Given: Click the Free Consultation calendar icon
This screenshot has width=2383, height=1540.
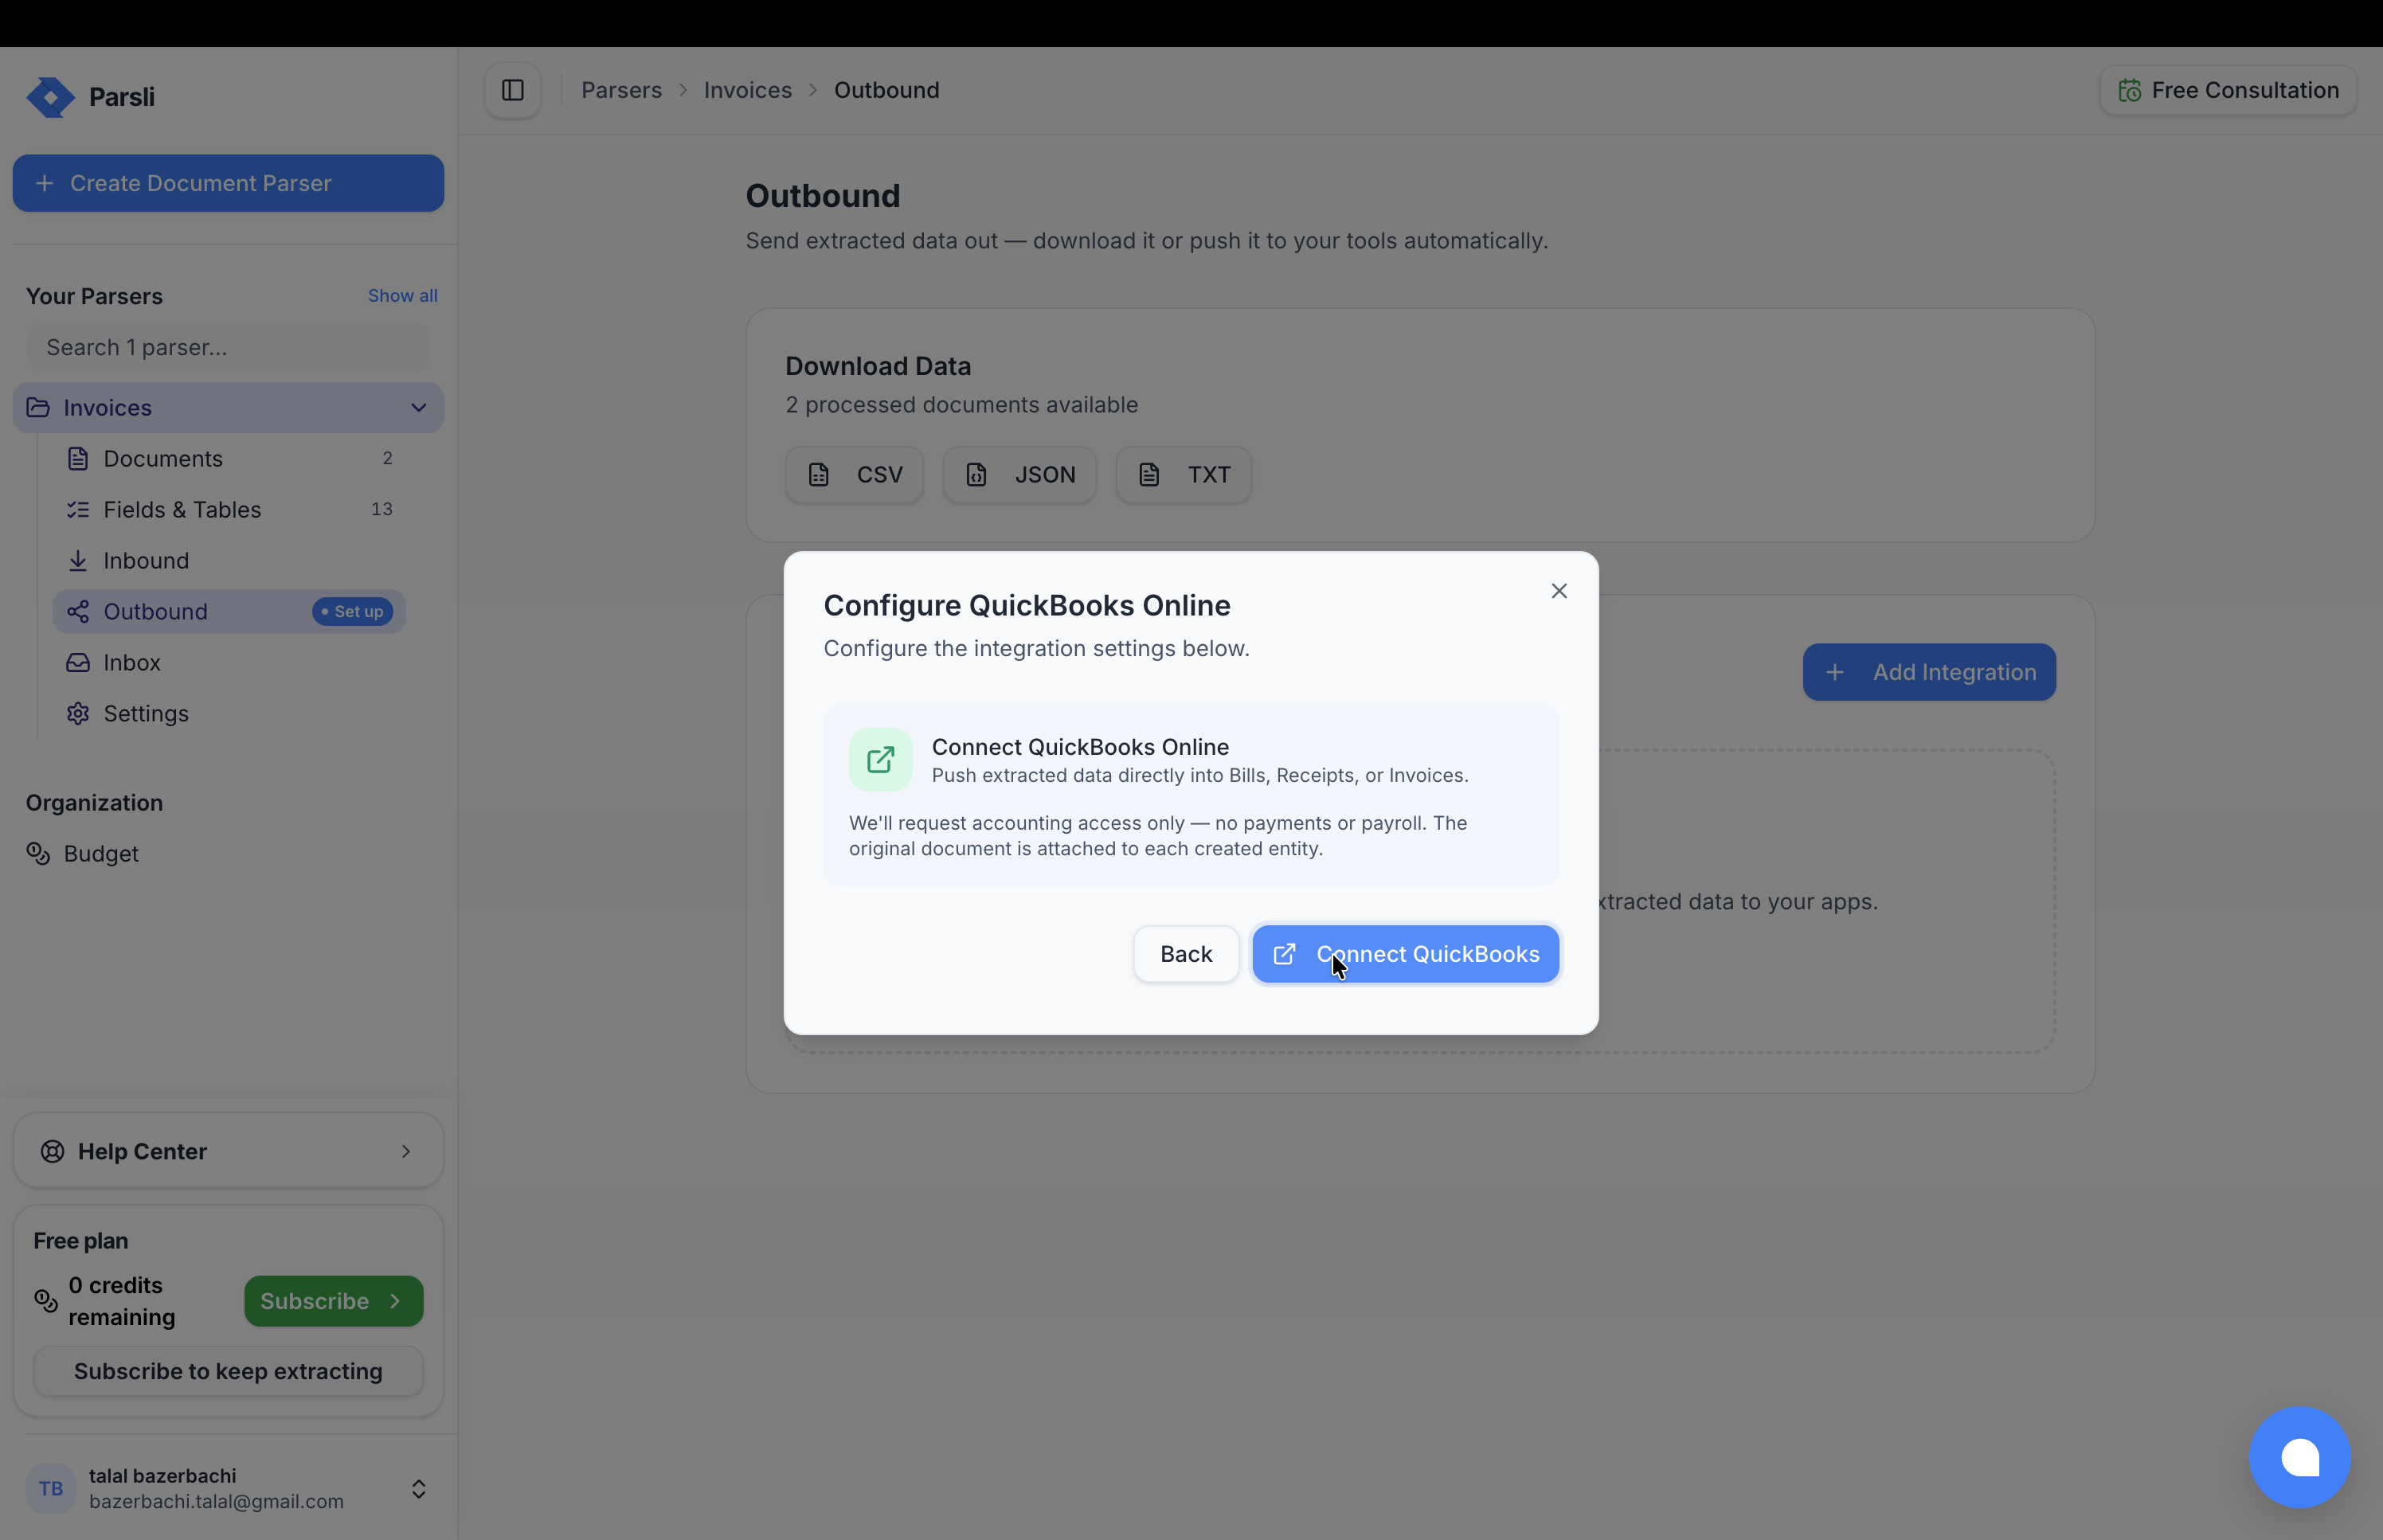Looking at the screenshot, I should (2130, 91).
